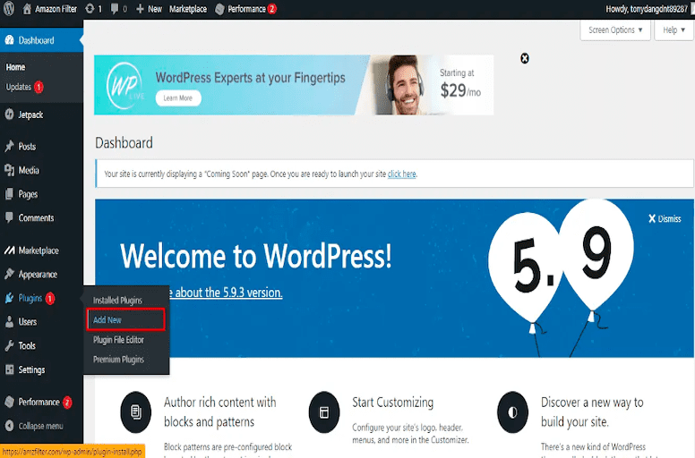
Task: Click the blocks and patterns circular icon
Action: tap(135, 412)
